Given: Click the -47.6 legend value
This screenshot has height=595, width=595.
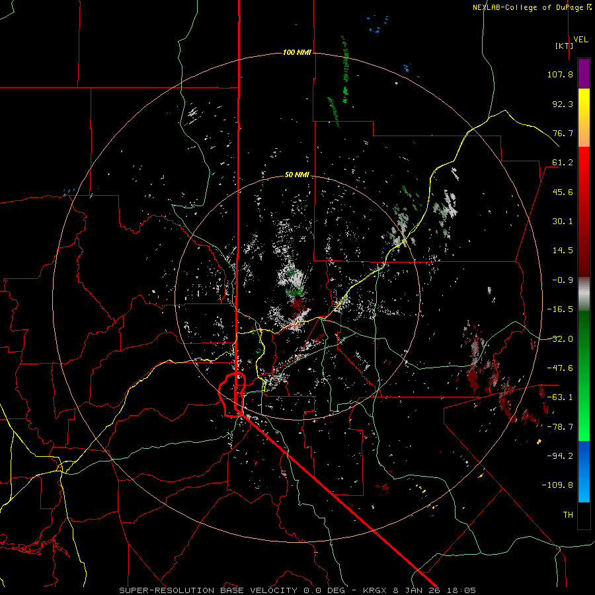Looking at the screenshot, I should (560, 368).
